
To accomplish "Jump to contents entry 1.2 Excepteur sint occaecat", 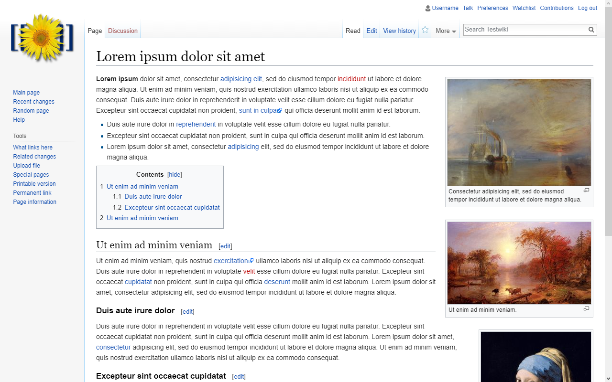I will point(172,207).
